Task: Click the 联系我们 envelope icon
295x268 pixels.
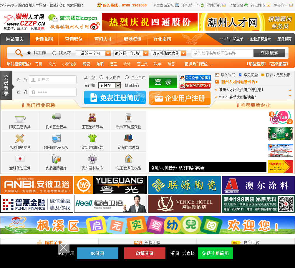Action: point(217,75)
